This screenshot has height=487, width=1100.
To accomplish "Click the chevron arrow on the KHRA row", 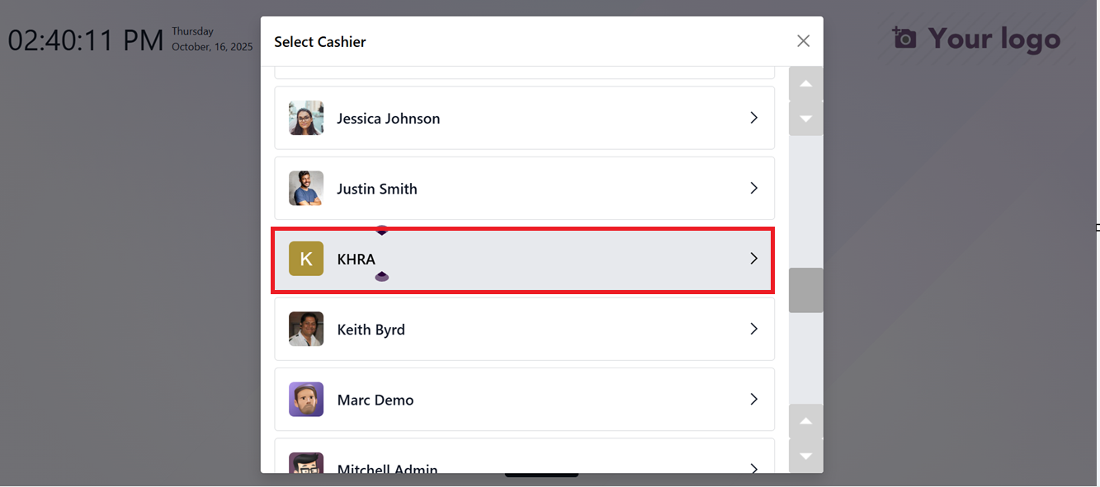I will (x=753, y=259).
